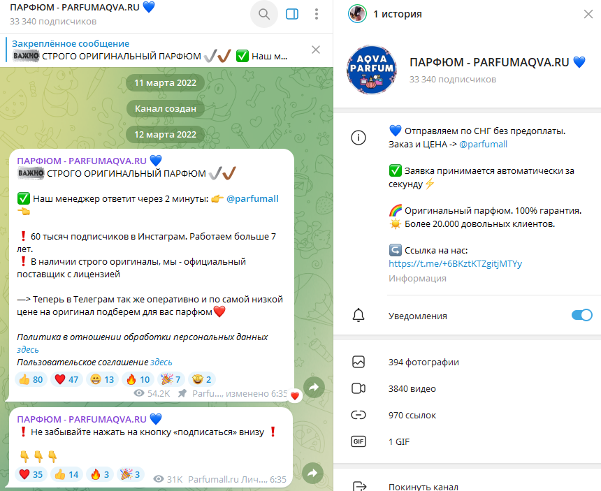
Task: Click the heart reaction showing 47
Action: (66, 379)
